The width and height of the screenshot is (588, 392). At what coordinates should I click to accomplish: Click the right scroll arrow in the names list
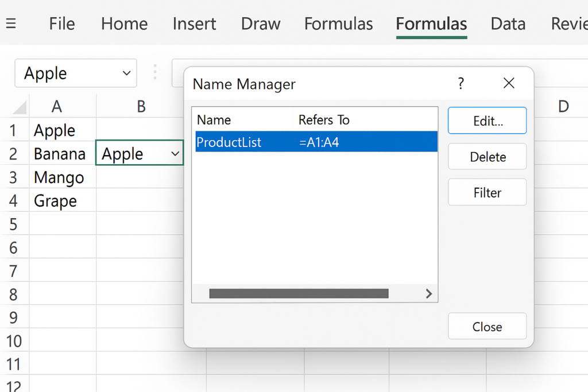point(428,293)
